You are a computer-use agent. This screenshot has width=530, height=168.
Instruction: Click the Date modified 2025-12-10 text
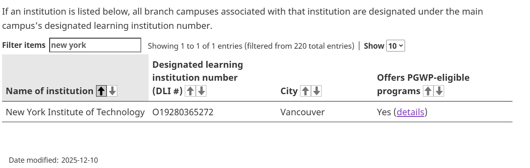pos(53,160)
